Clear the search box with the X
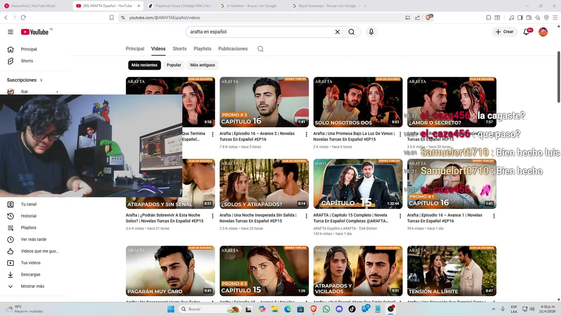 (337, 32)
